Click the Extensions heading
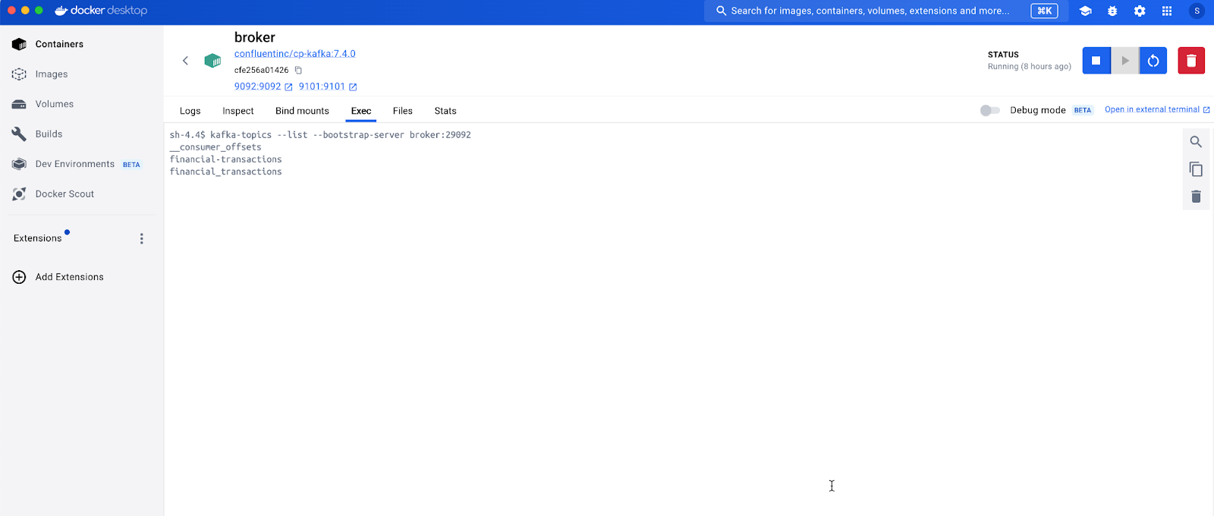 tap(38, 238)
